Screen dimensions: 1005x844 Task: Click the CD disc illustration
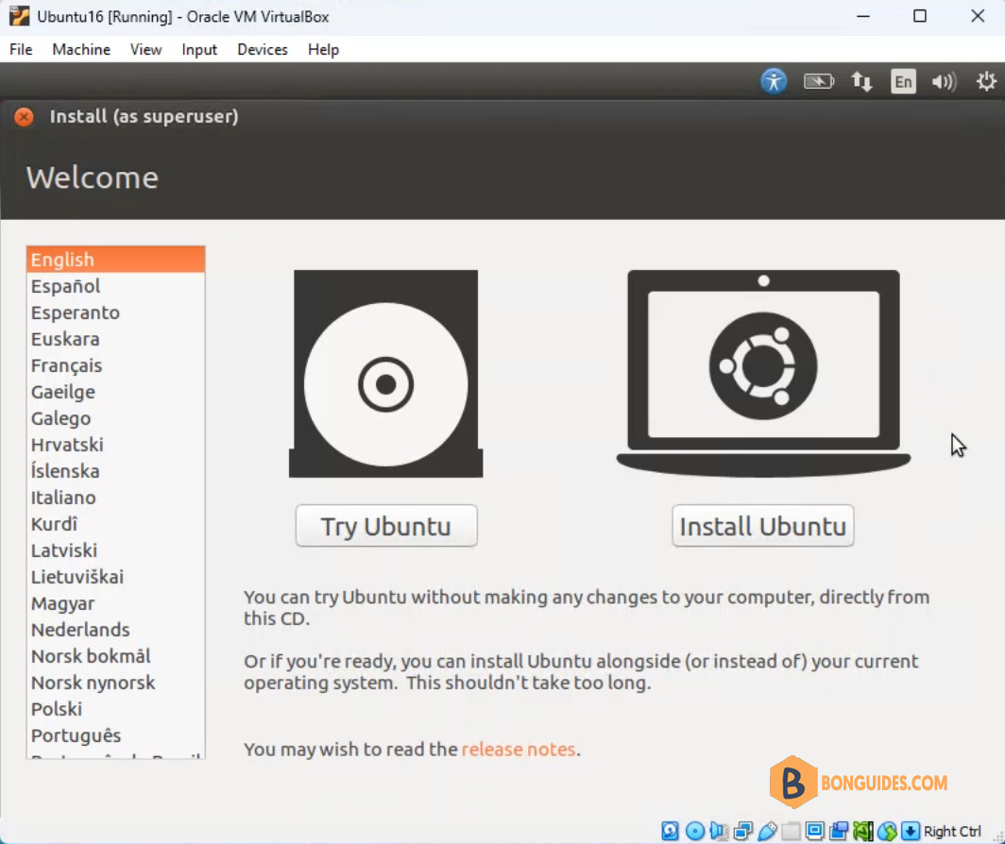385,374
